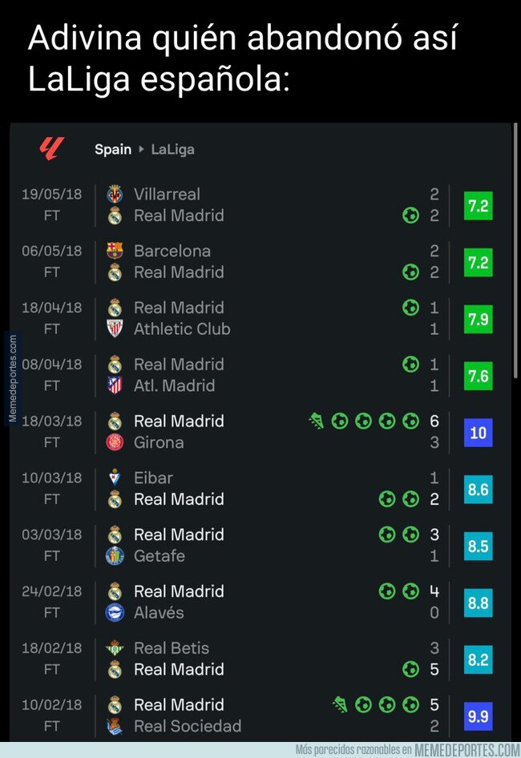Screen dimensions: 521x758
Task: Select the 9.9 rating badge
Action: tap(479, 716)
